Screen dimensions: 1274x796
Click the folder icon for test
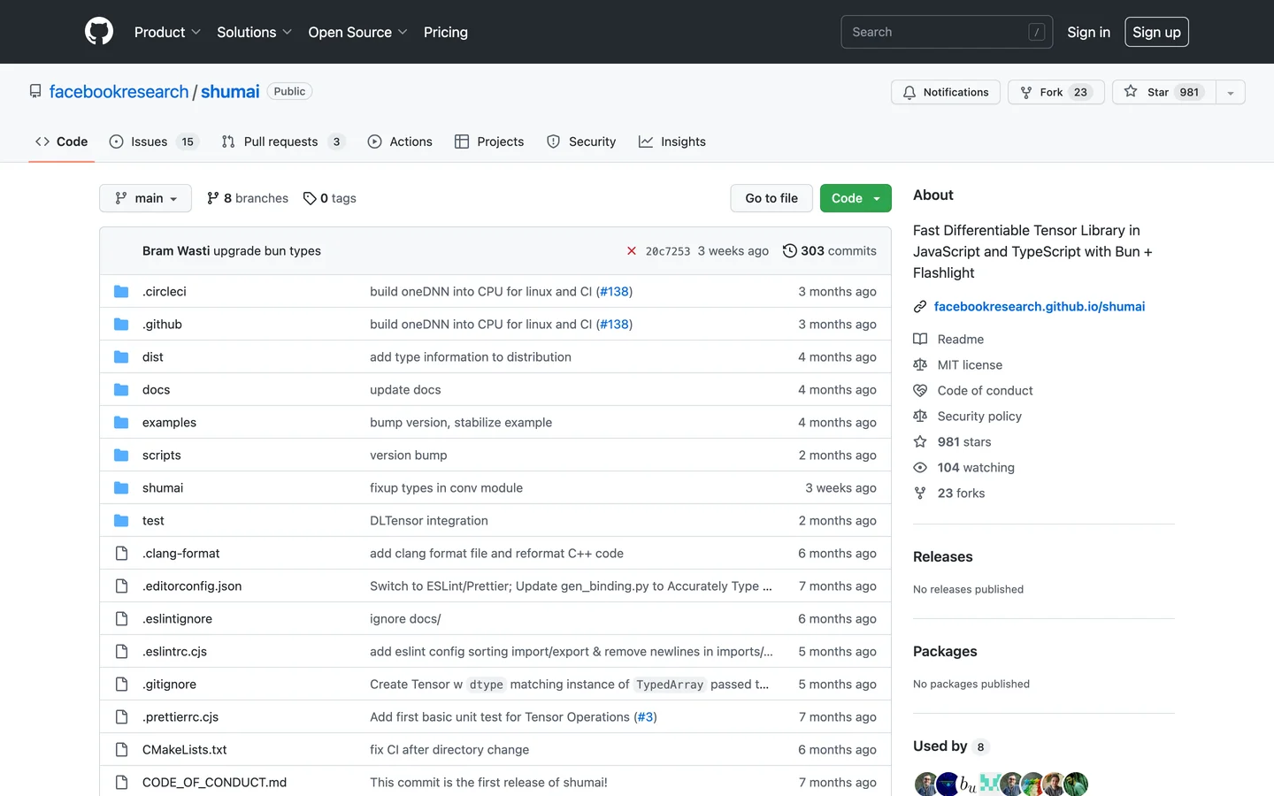coord(121,520)
